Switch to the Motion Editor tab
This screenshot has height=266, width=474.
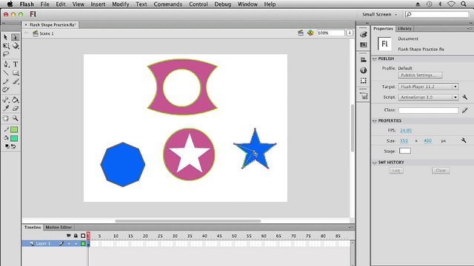coord(59,227)
